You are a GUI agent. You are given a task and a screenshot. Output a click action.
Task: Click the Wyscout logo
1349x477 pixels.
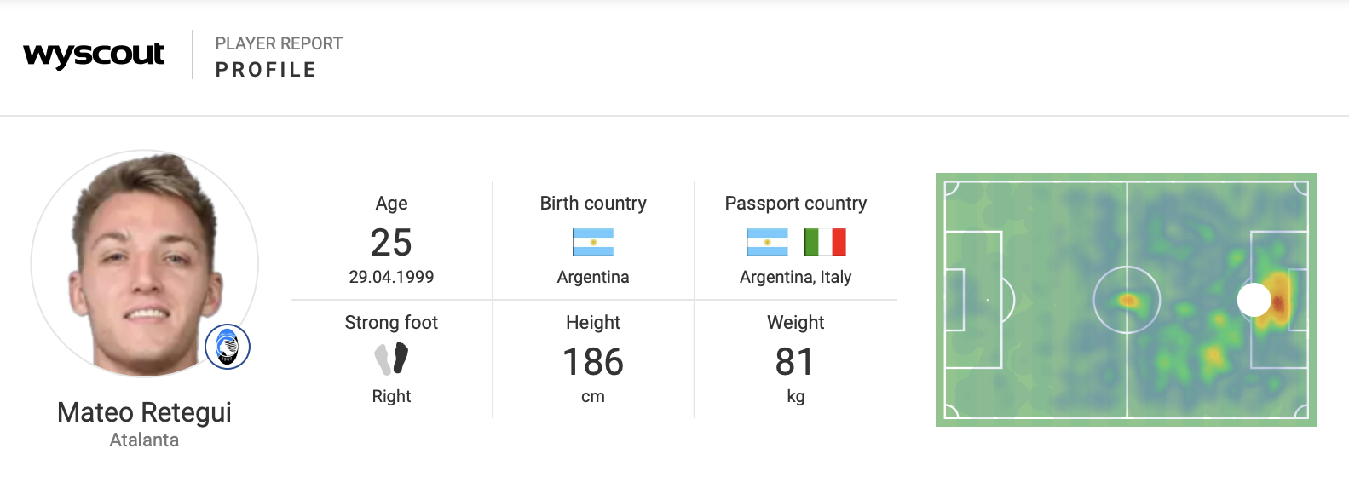[x=94, y=55]
